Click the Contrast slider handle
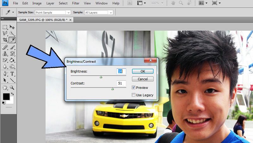Viewport: 253px width, 143px height. click(x=113, y=89)
